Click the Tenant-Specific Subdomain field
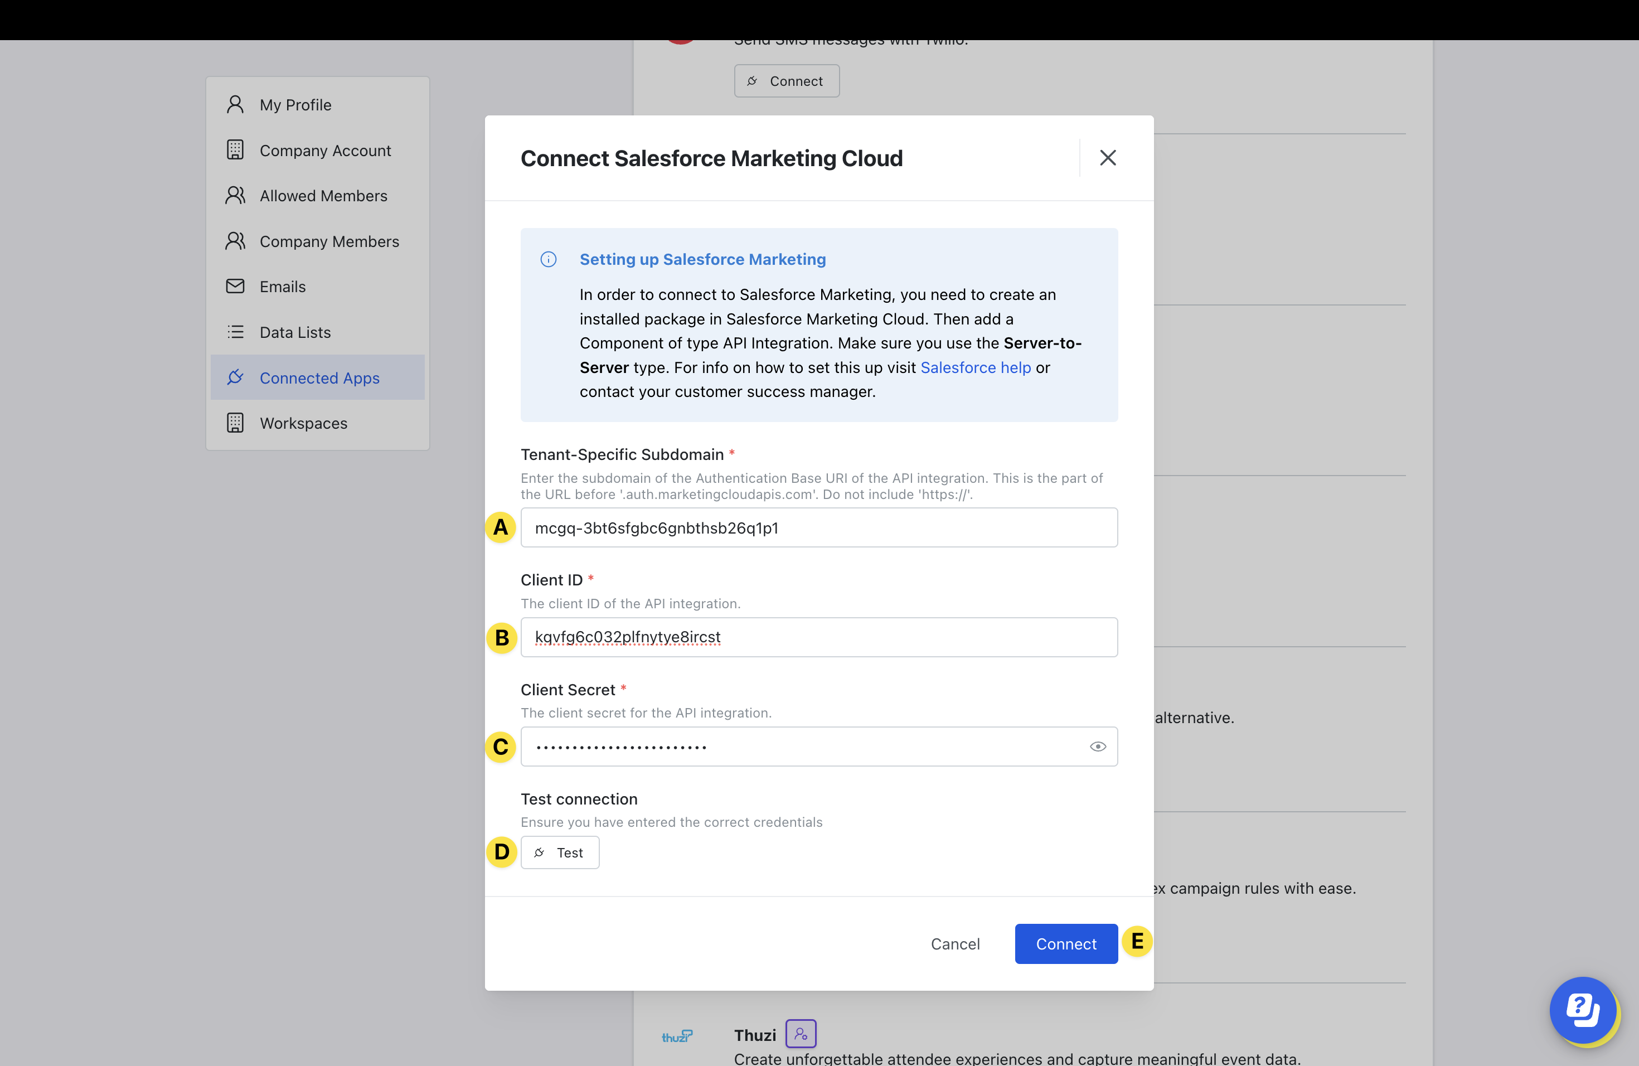1639x1066 pixels. click(x=818, y=527)
